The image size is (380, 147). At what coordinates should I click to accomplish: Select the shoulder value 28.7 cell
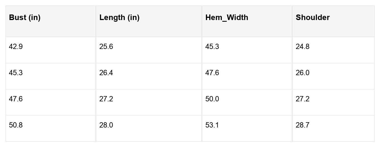[x=302, y=125]
